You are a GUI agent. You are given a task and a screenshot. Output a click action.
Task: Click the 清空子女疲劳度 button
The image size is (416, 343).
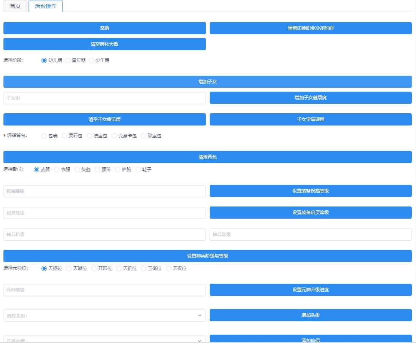click(104, 119)
